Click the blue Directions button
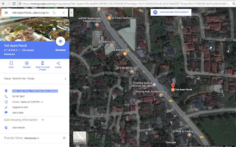 (x=60, y=41)
